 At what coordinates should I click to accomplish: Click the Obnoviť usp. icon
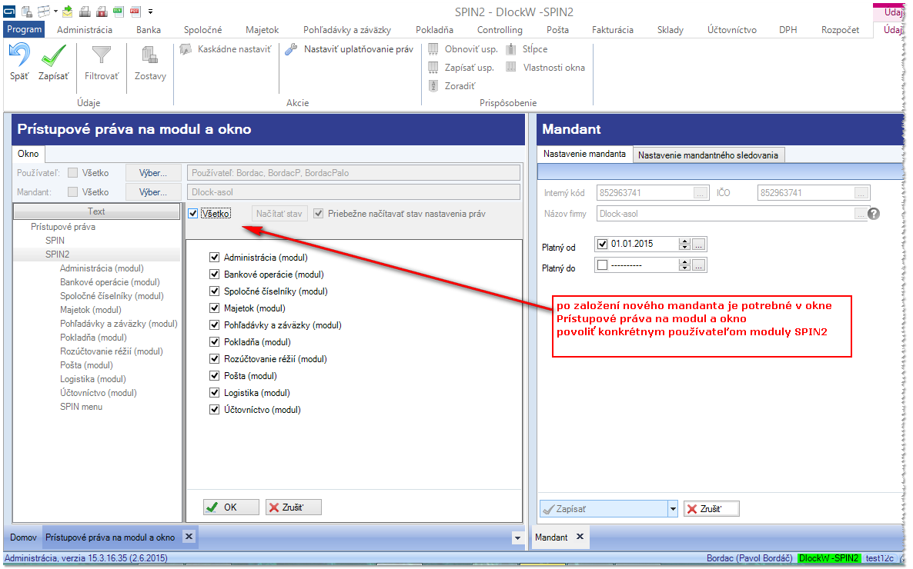coord(433,49)
